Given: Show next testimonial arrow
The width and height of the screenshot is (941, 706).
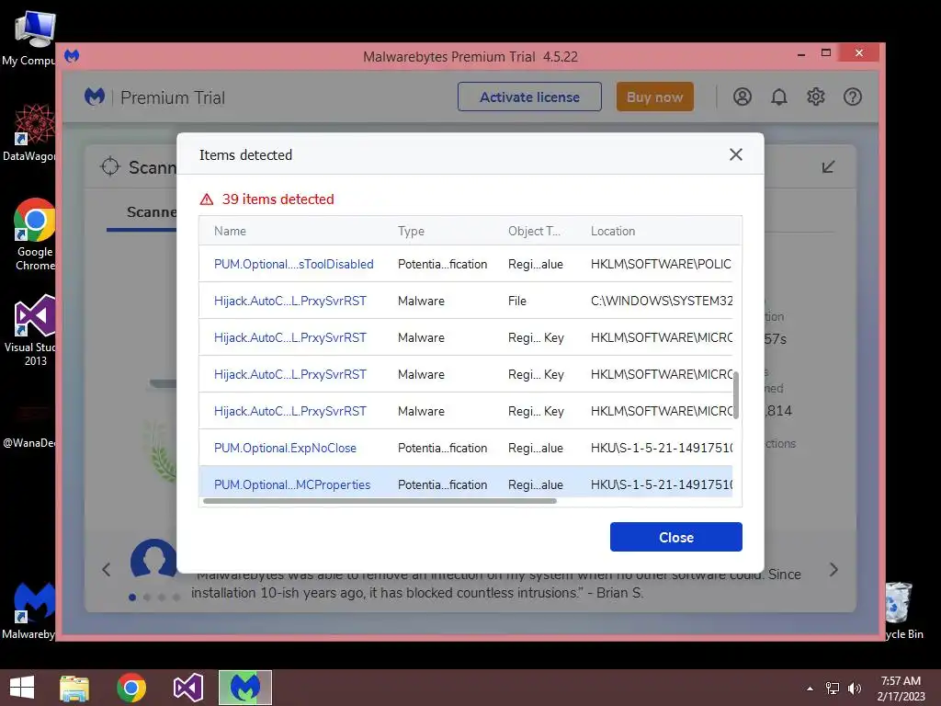Looking at the screenshot, I should (x=833, y=570).
